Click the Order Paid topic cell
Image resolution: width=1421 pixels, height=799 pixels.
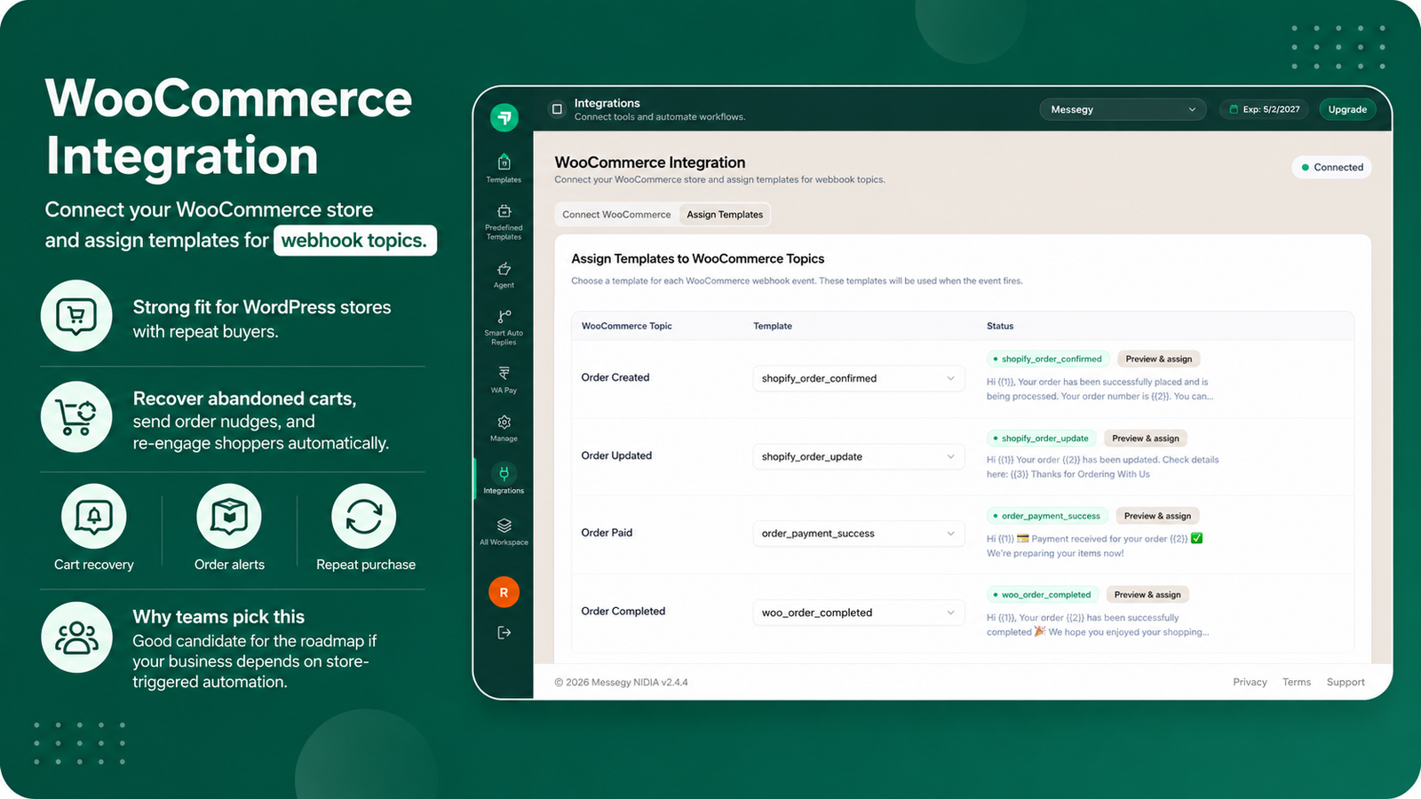click(607, 533)
